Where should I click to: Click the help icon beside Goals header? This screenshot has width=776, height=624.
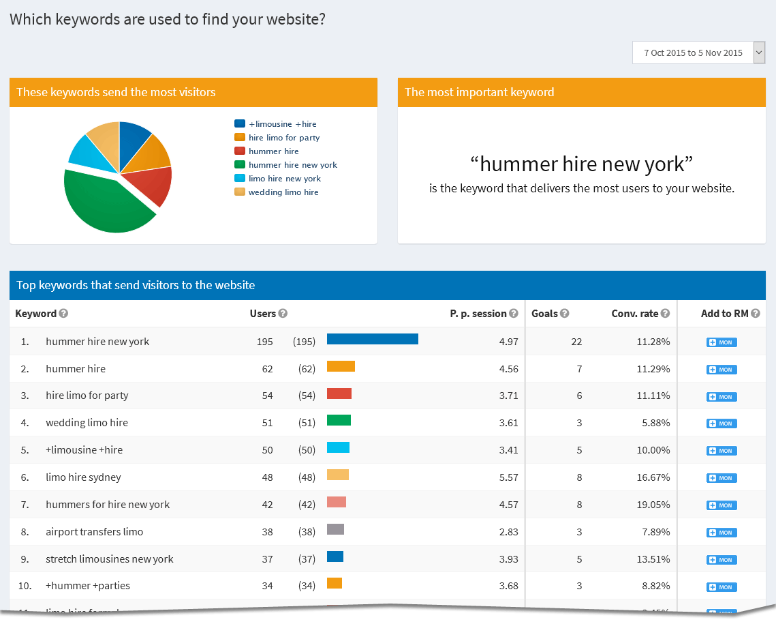pos(565,314)
